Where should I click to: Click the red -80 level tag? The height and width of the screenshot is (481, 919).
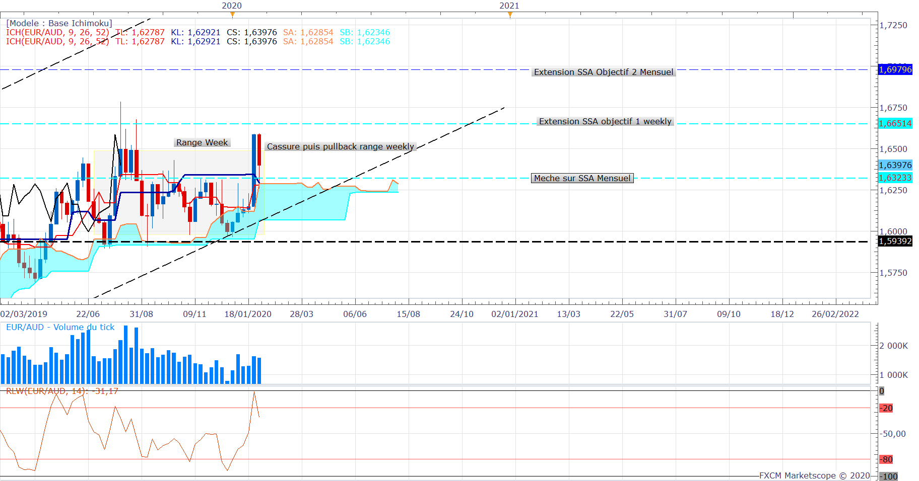point(886,459)
